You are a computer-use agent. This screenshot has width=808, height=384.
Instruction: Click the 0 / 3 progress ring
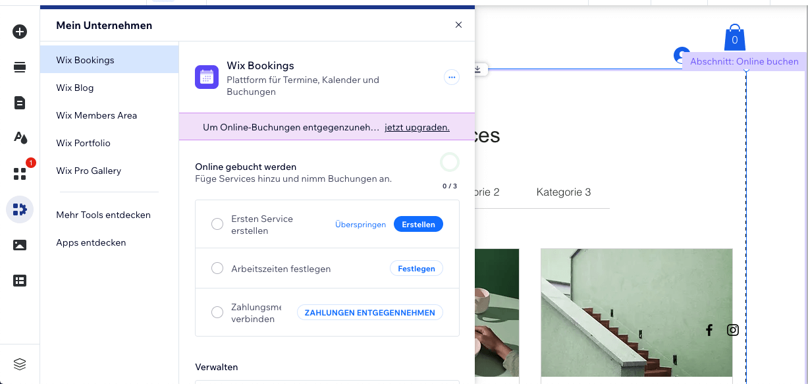450,162
